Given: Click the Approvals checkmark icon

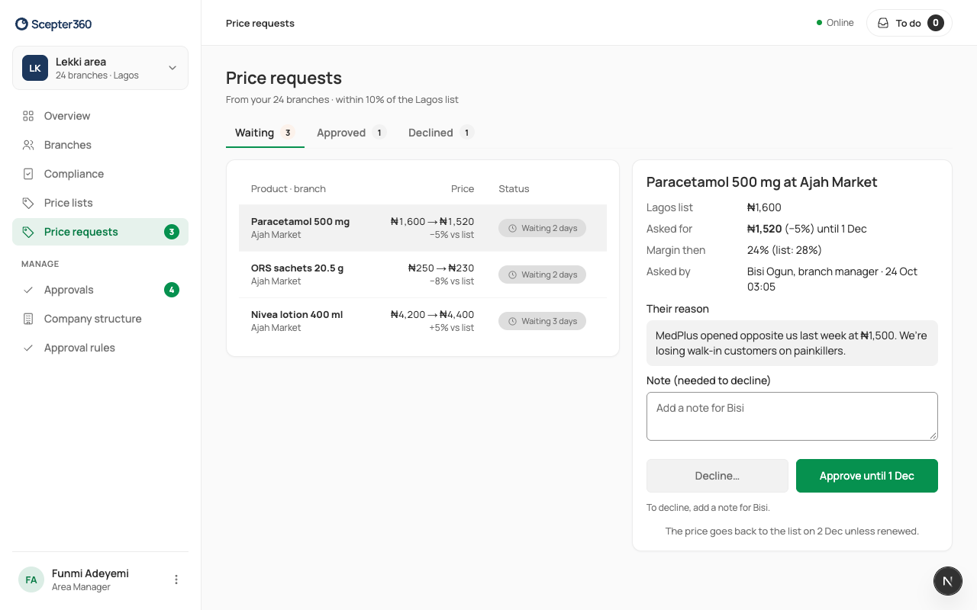Looking at the screenshot, I should [x=28, y=290].
